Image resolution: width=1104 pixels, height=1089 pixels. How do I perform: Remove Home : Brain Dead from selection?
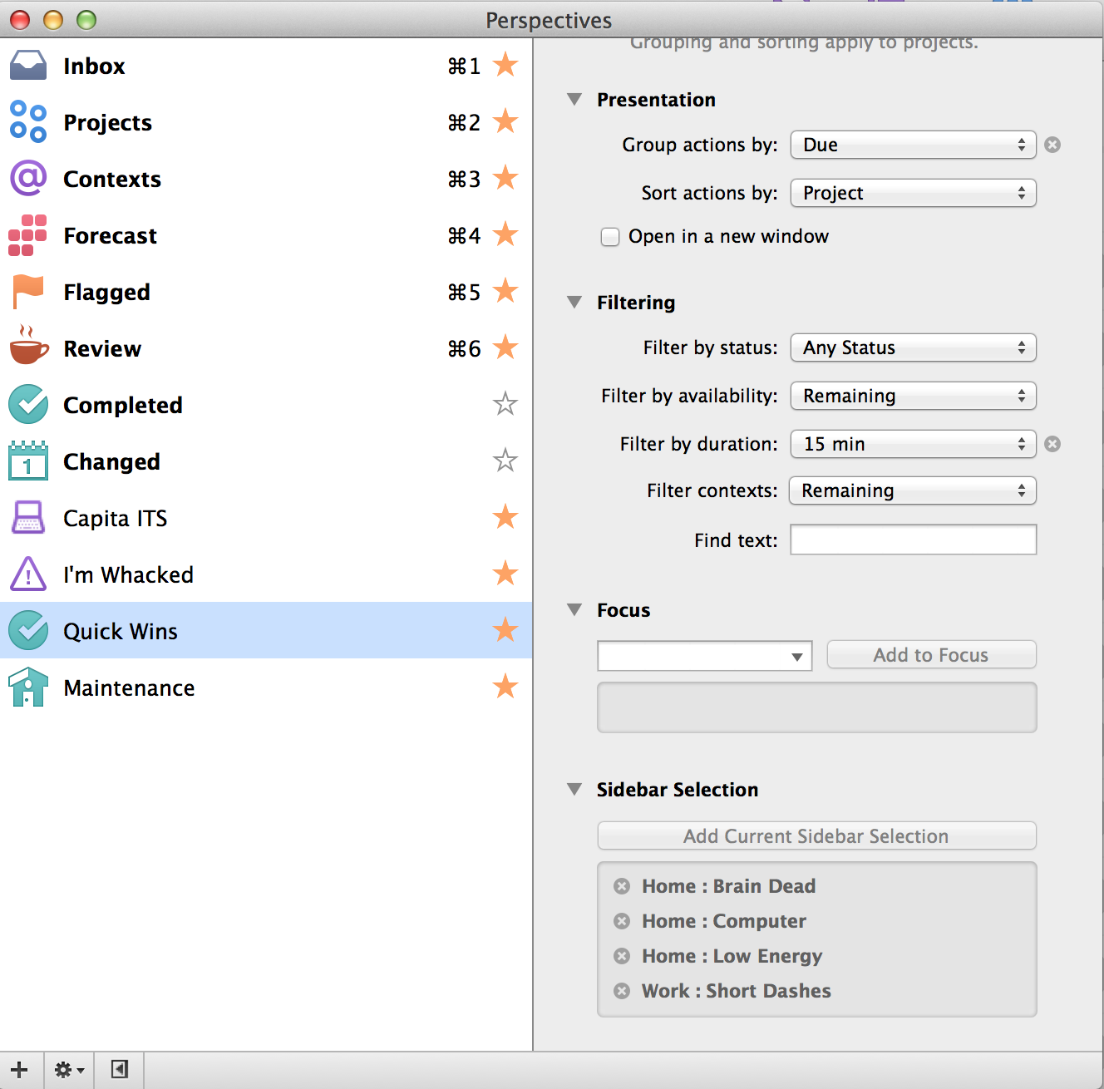[622, 886]
